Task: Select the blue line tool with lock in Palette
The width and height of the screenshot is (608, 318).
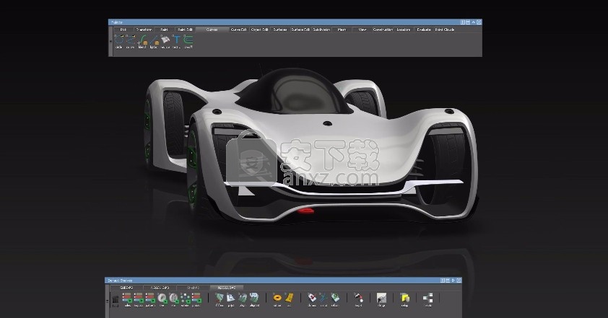Action: pyautogui.click(x=154, y=40)
